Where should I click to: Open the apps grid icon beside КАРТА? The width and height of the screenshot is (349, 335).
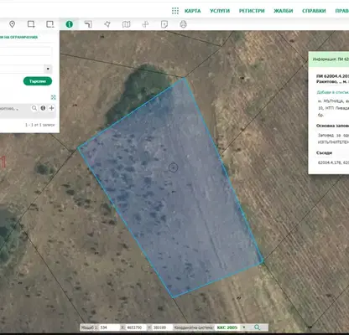click(175, 11)
